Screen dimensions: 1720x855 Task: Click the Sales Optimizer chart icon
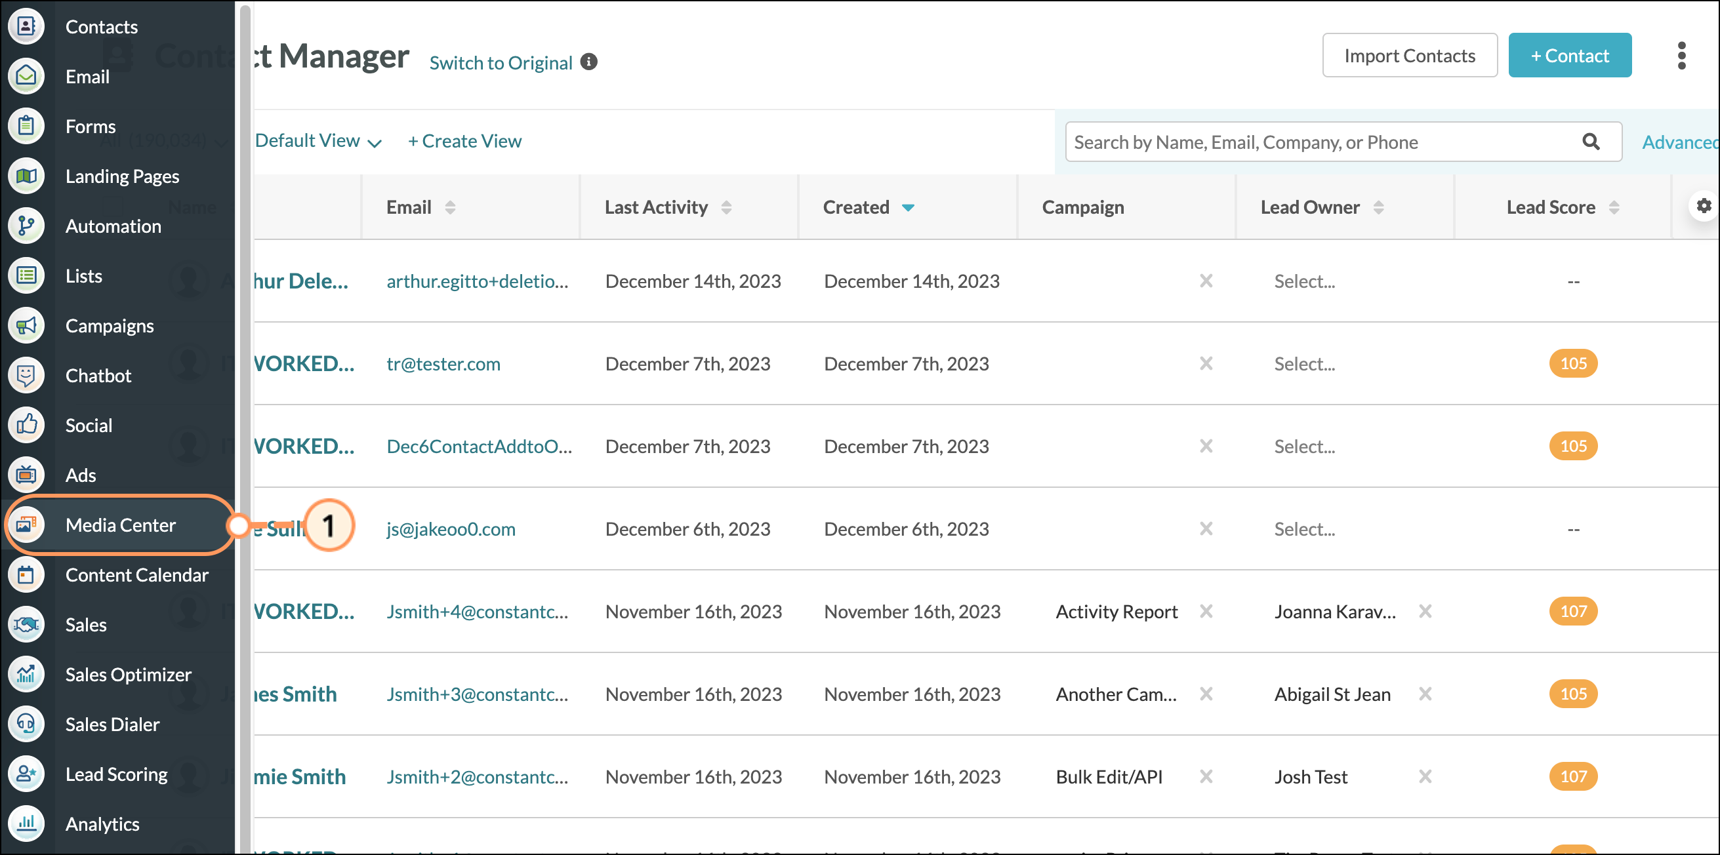click(26, 674)
